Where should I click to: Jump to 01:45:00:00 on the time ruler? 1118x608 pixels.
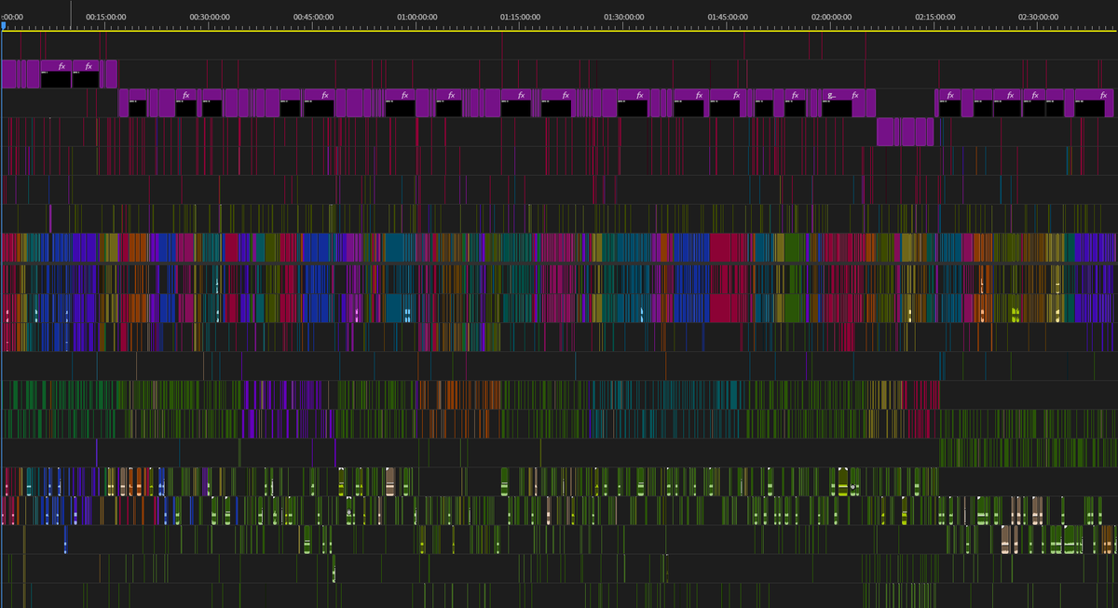pos(728,17)
